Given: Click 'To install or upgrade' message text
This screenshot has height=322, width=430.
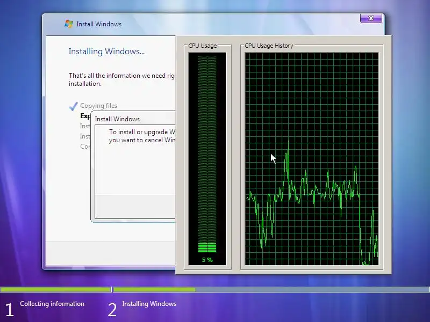Looking at the screenshot, I should point(142,136).
